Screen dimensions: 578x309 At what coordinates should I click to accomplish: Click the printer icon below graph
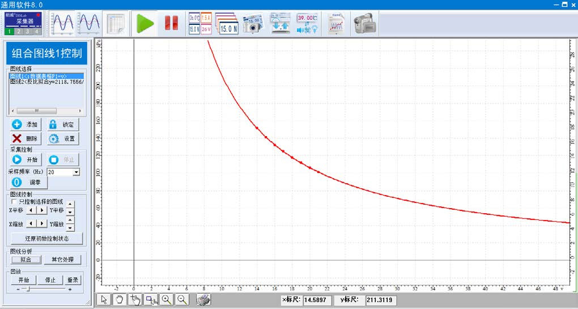tap(204, 300)
